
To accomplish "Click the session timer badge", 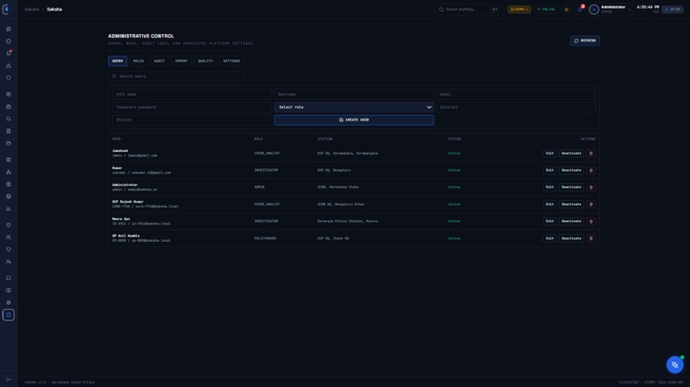I will 673,9.
